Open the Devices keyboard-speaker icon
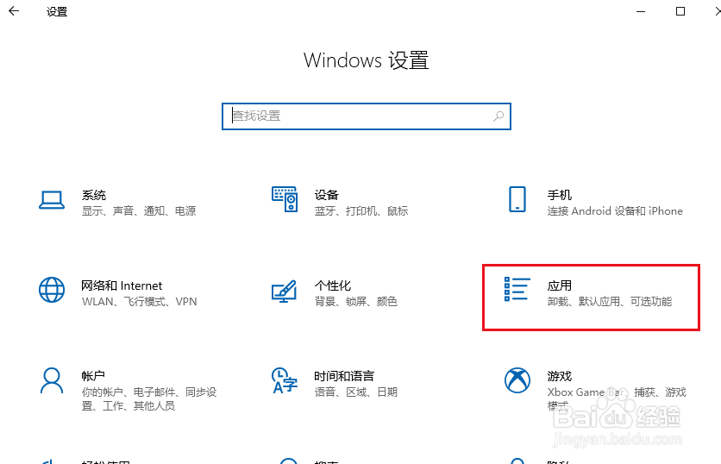This screenshot has height=464, width=721. [285, 199]
